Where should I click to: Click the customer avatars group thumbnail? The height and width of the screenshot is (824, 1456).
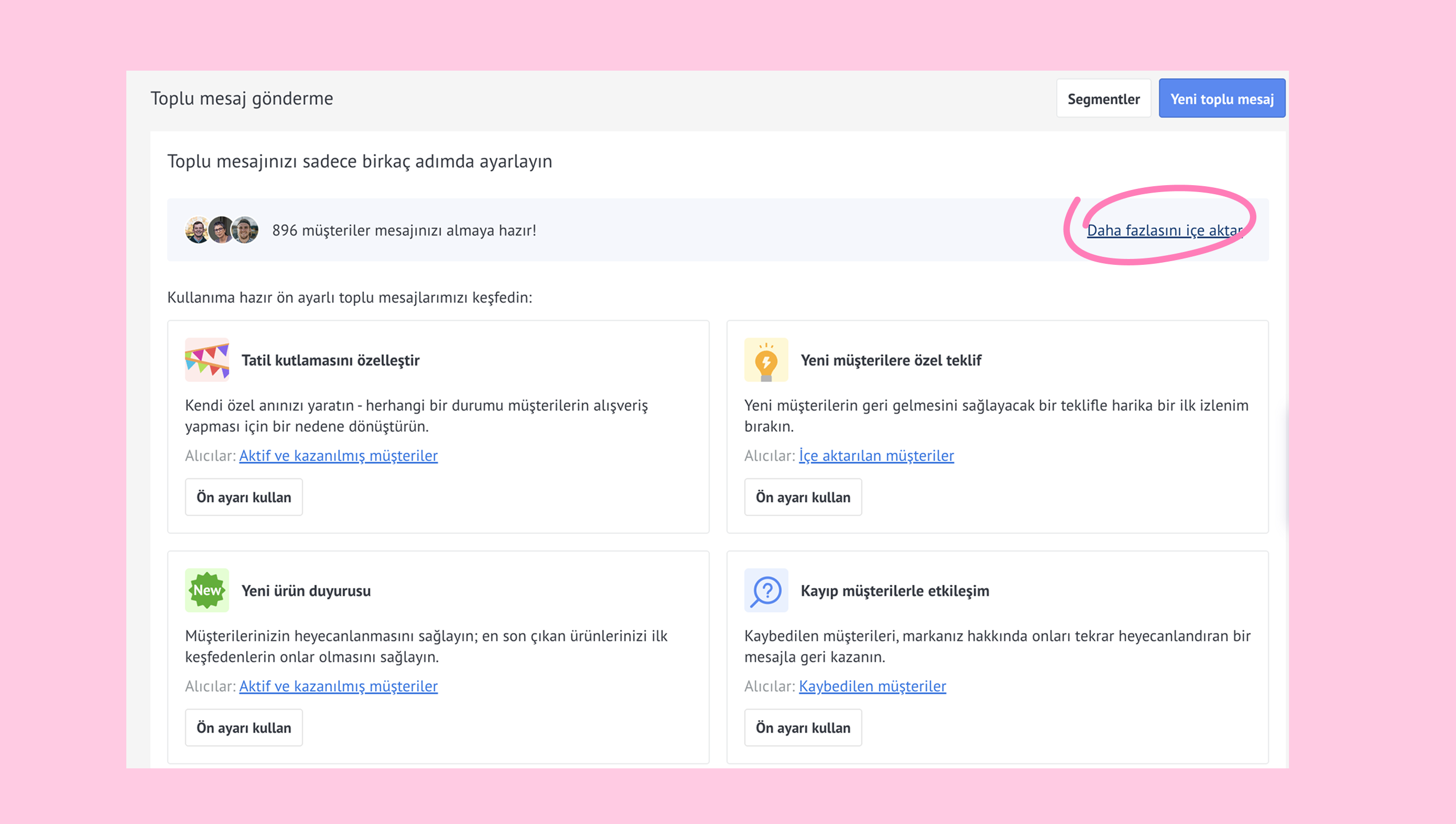coord(222,230)
